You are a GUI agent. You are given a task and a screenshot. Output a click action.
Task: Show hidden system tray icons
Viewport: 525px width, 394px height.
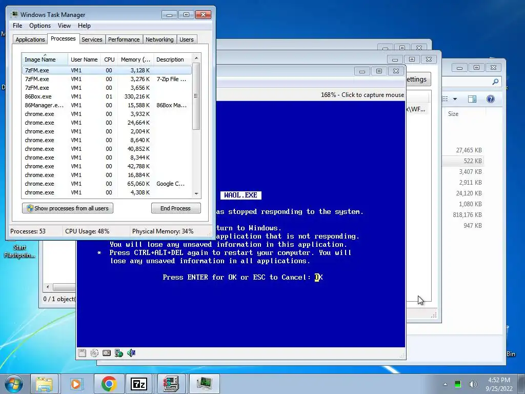pos(445,384)
